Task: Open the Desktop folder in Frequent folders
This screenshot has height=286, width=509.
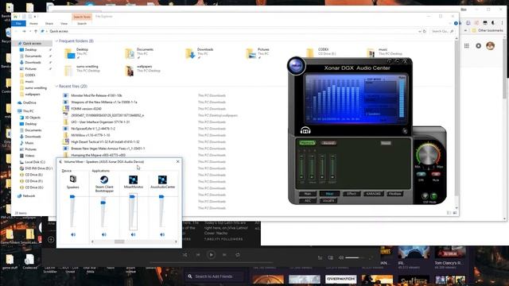Action: [77, 53]
